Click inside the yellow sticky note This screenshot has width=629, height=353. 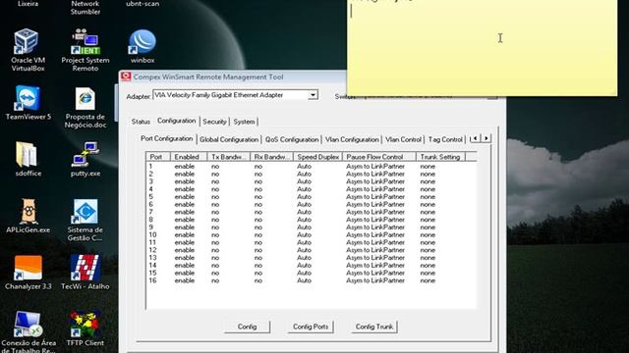(482, 48)
